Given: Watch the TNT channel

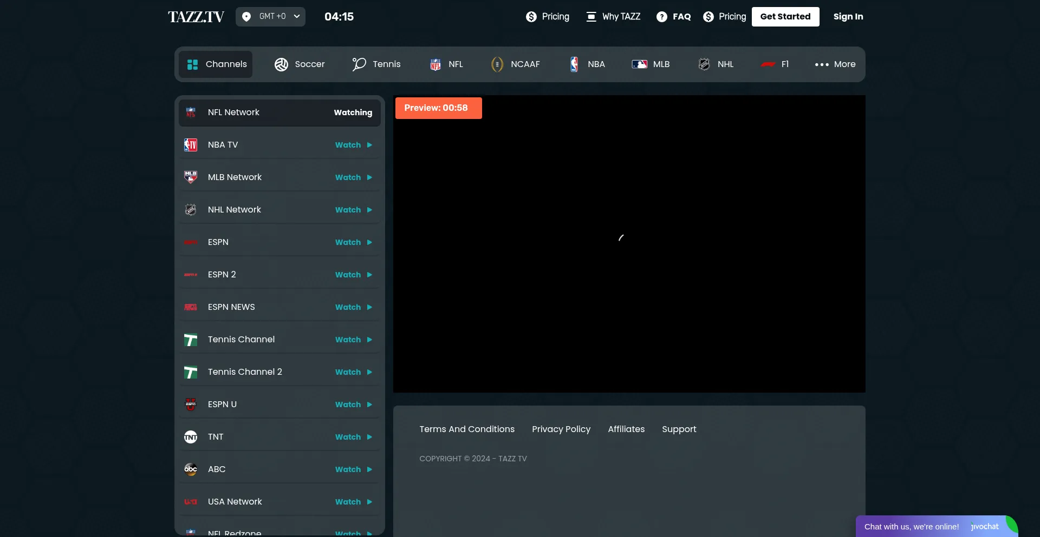Looking at the screenshot, I should tap(354, 437).
